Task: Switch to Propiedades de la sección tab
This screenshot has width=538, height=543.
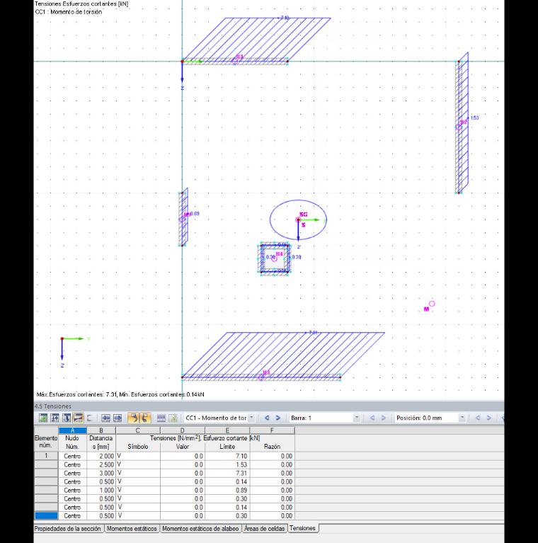Action: pyautogui.click(x=68, y=528)
